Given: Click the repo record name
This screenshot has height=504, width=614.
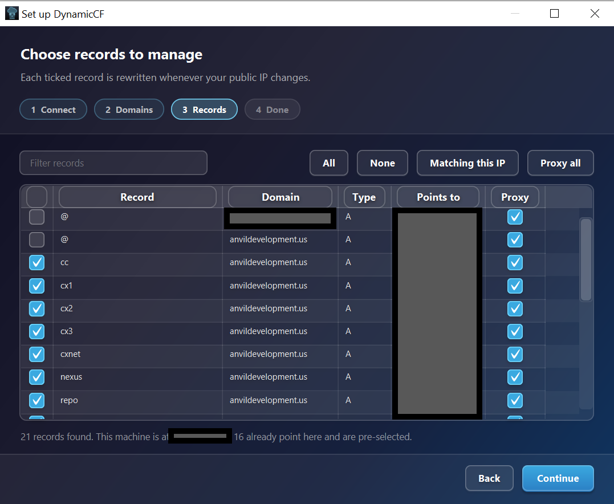Looking at the screenshot, I should 70,400.
